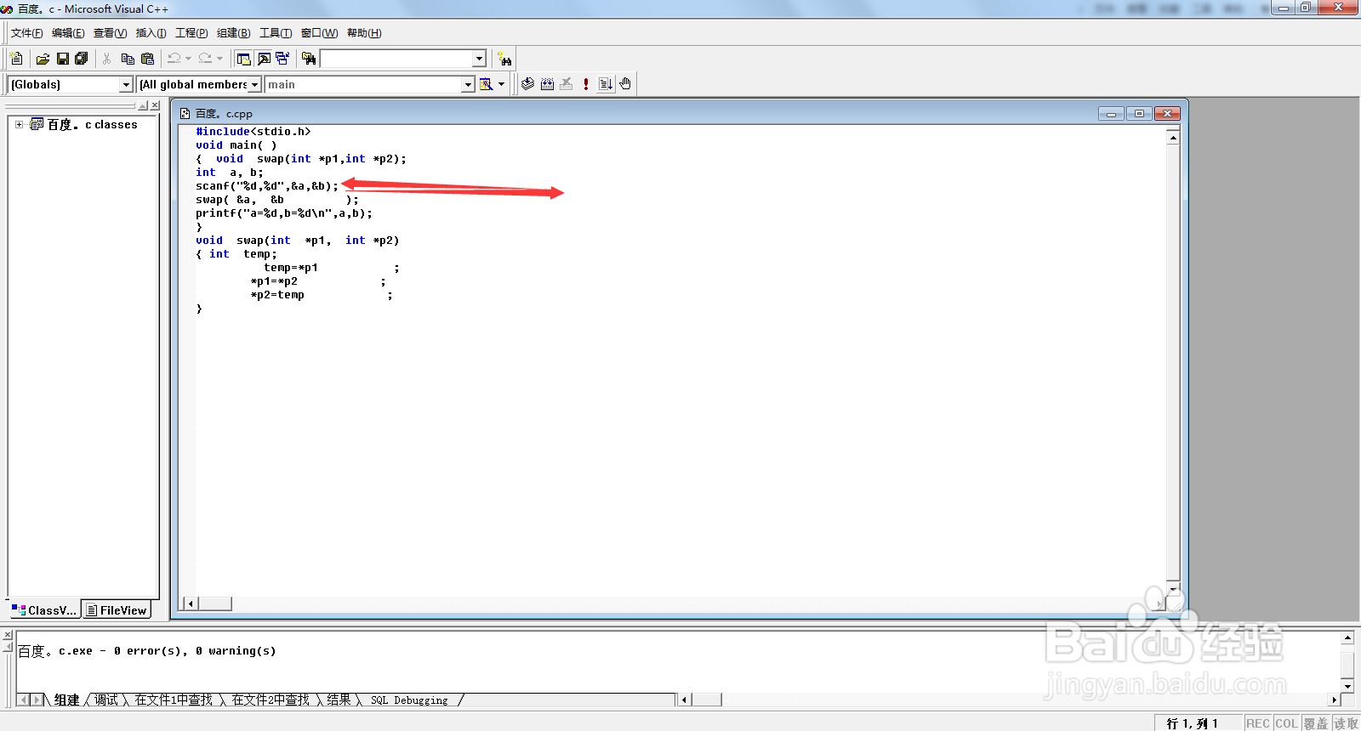Screen dimensions: 1361x731
Task: Select the 在文件2中查找 output tab
Action: (270, 700)
